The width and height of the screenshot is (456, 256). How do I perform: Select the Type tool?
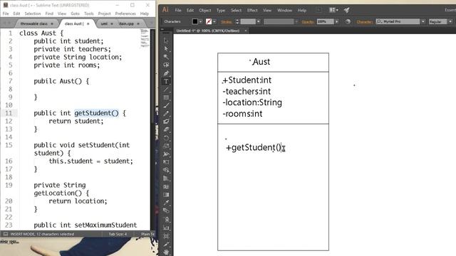pos(166,82)
